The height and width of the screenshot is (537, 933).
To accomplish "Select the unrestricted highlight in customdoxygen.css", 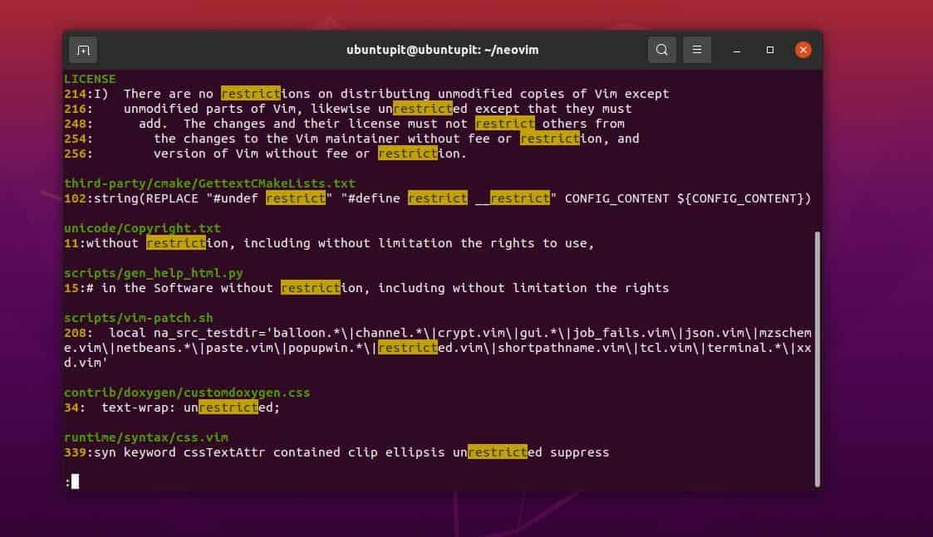I will (229, 408).
